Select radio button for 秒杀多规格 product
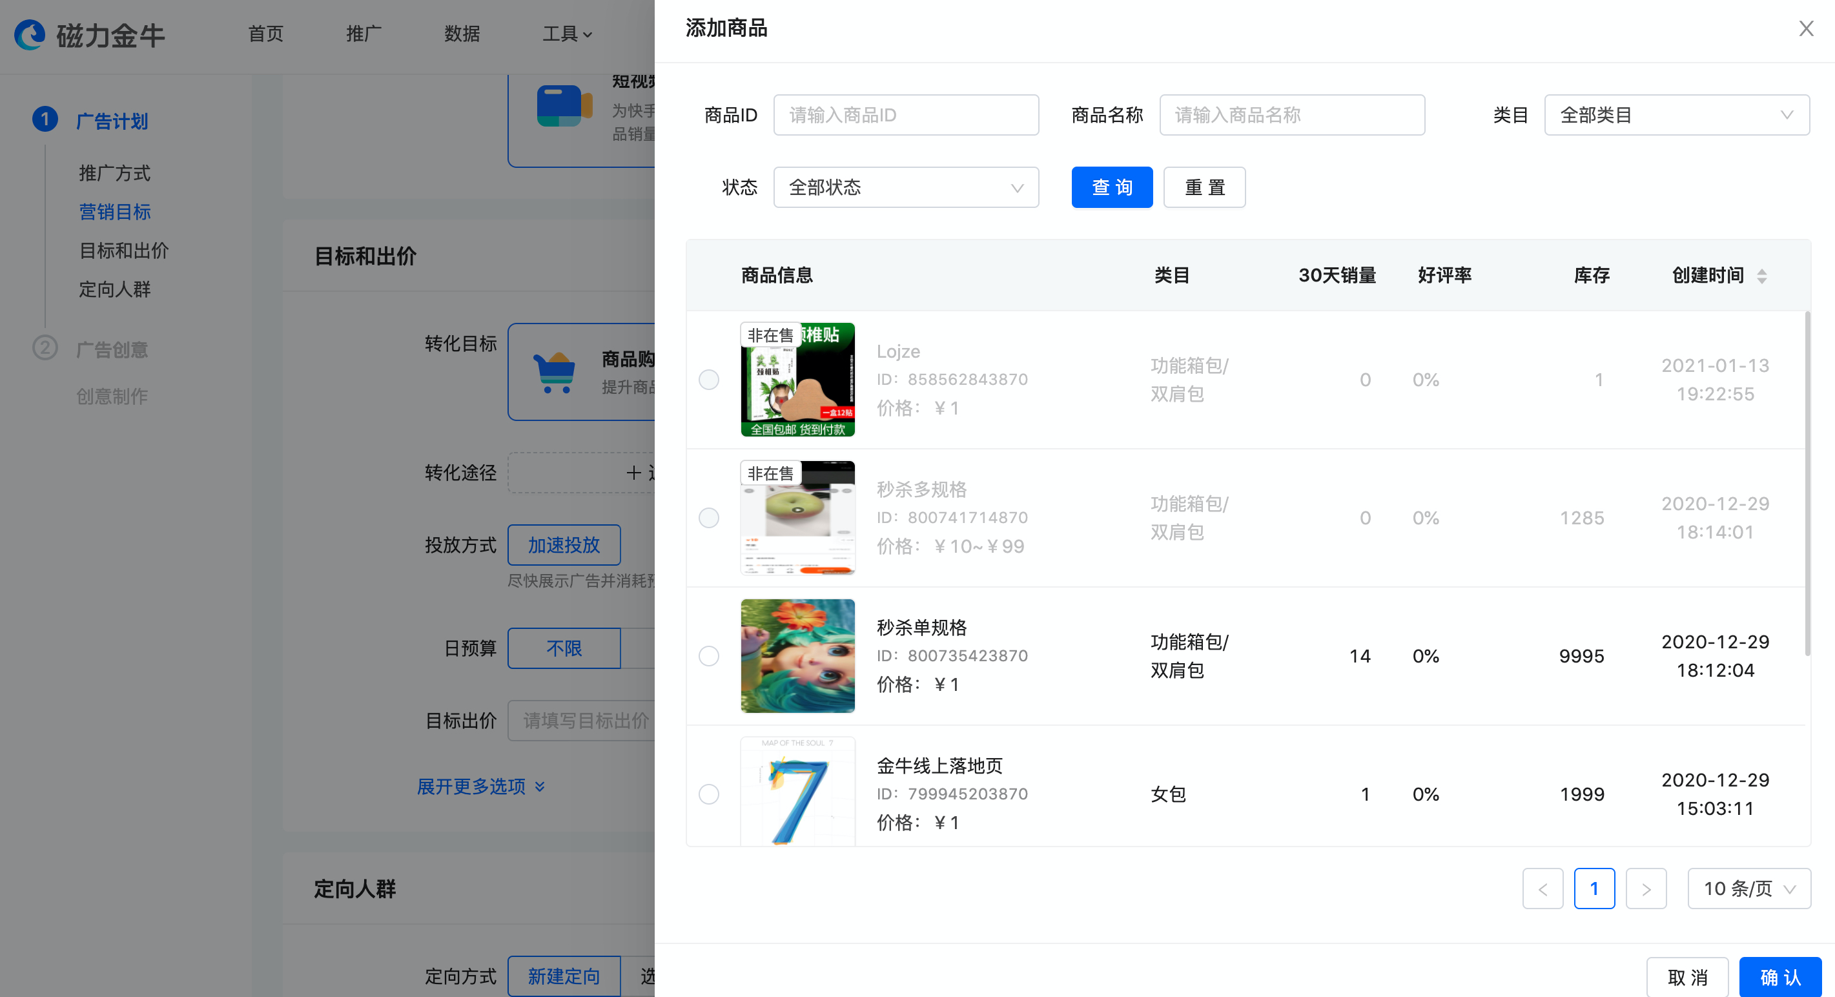The width and height of the screenshot is (1835, 997). tap(709, 518)
